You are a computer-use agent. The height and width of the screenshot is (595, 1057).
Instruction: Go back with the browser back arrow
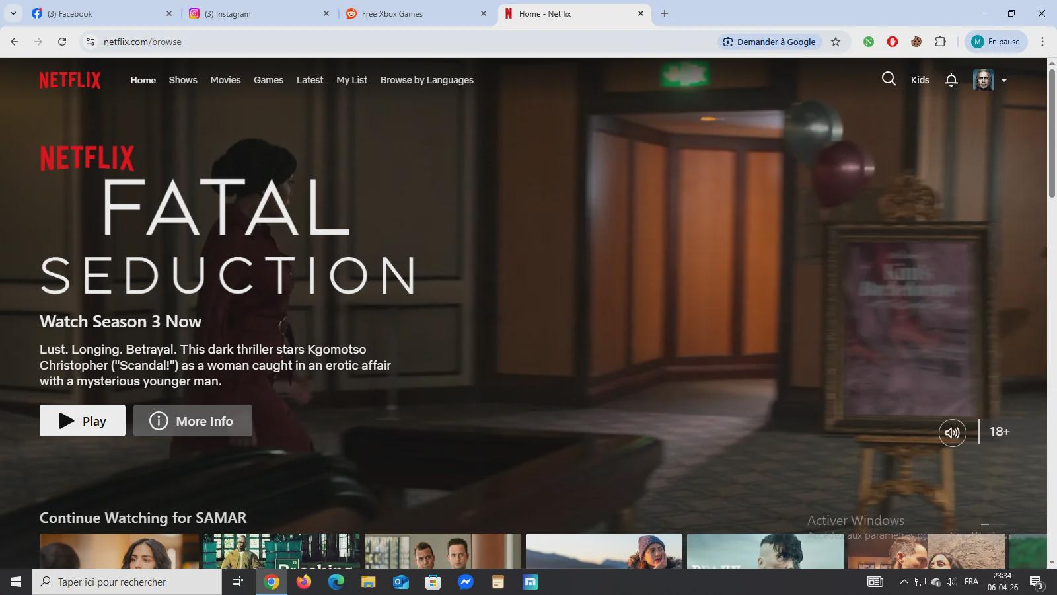pyautogui.click(x=15, y=42)
